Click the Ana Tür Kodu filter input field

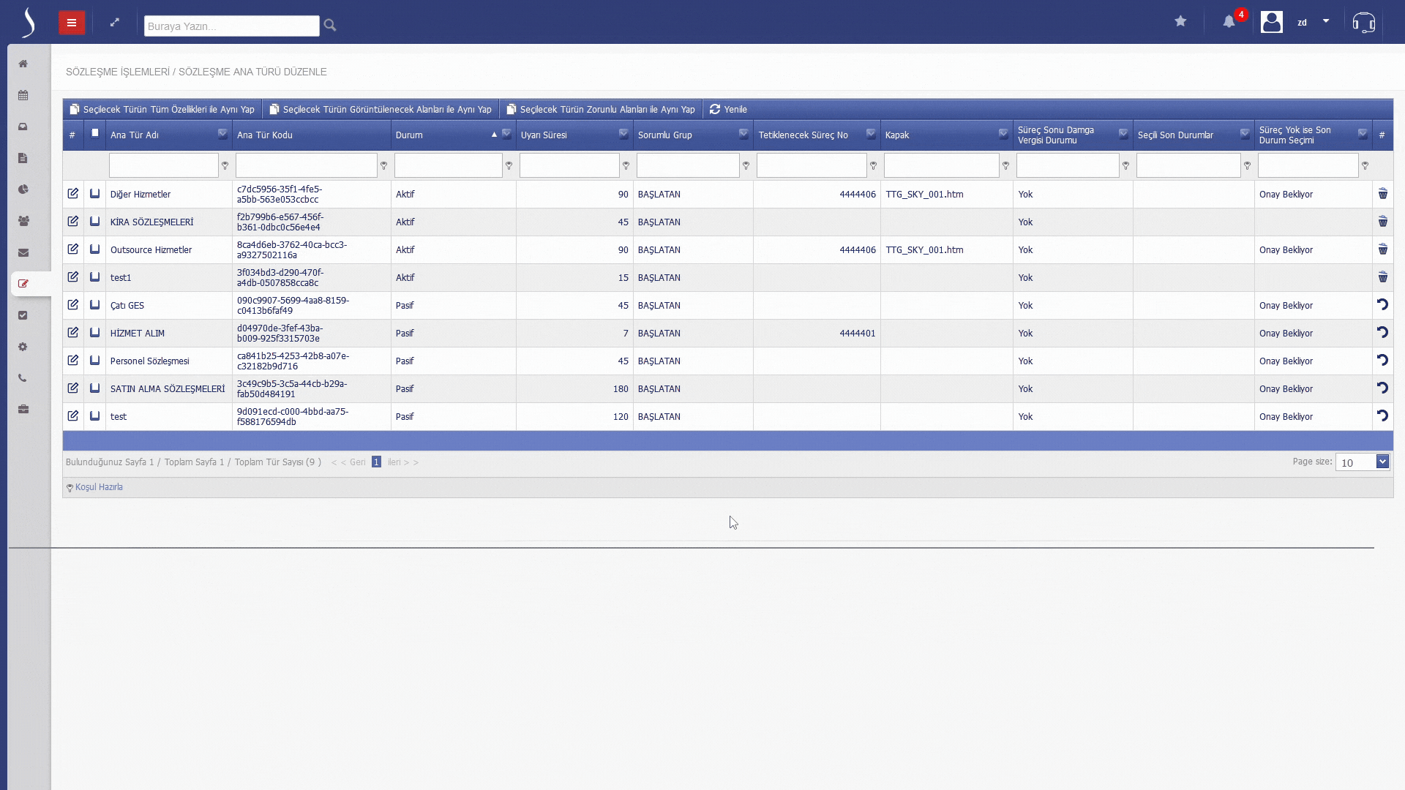306,166
